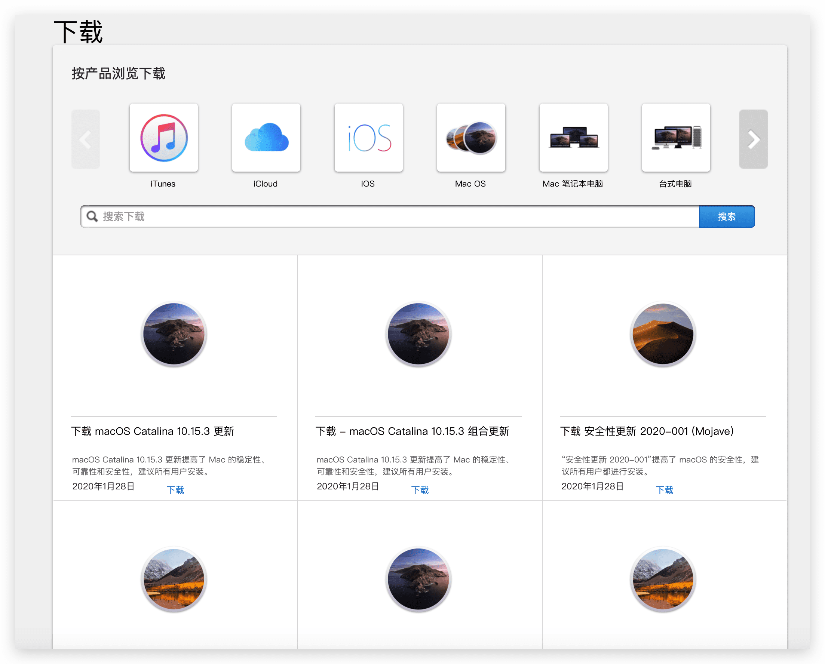
Task: Select Mac 笔记本电脑 label text
Action: click(573, 184)
